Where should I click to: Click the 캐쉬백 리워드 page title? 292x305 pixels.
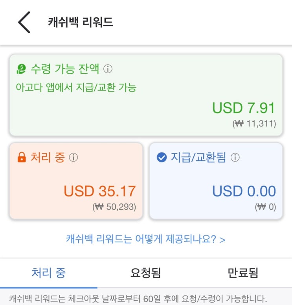[81, 22]
